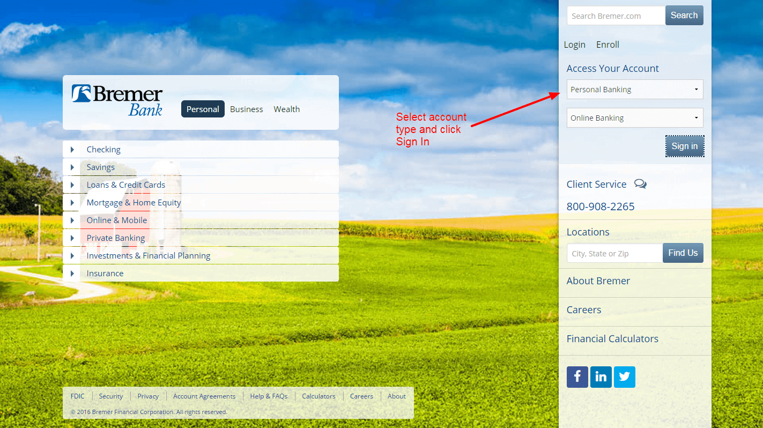763x428 pixels.
Task: Open the Privacy footer link
Action: (148, 396)
